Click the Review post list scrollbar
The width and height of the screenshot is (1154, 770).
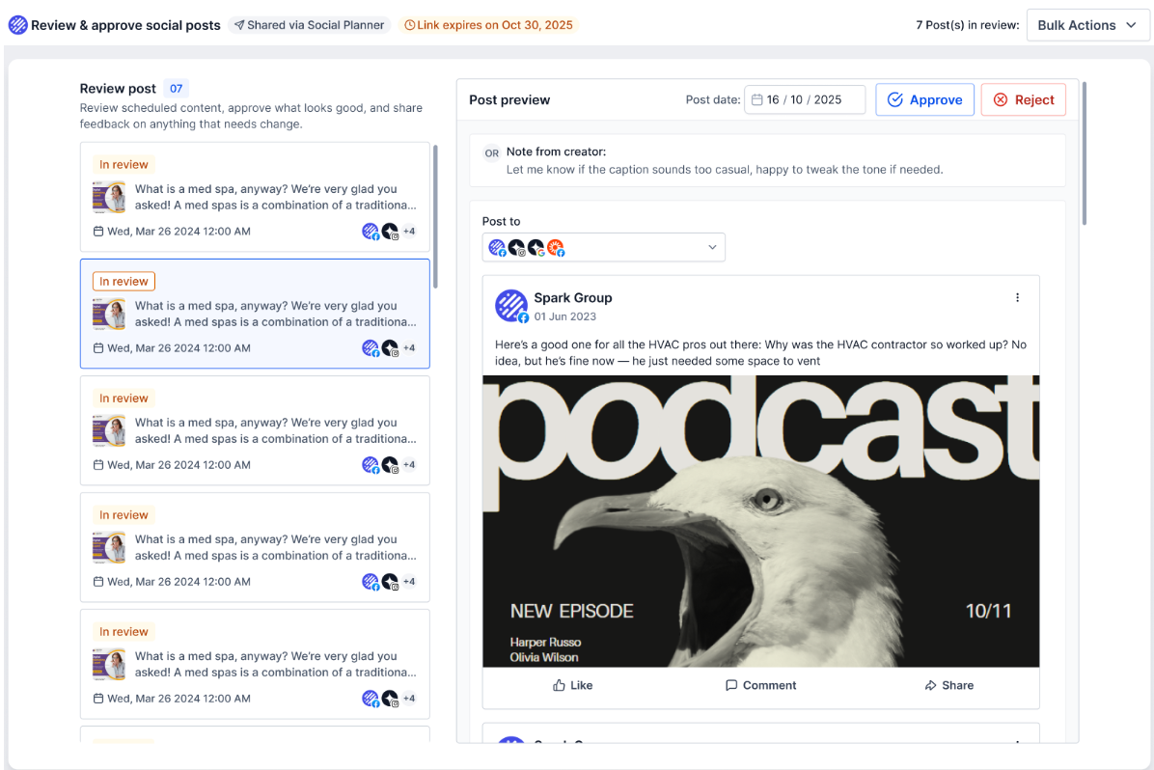click(x=435, y=216)
